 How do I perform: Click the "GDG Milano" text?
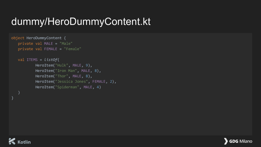241,141
